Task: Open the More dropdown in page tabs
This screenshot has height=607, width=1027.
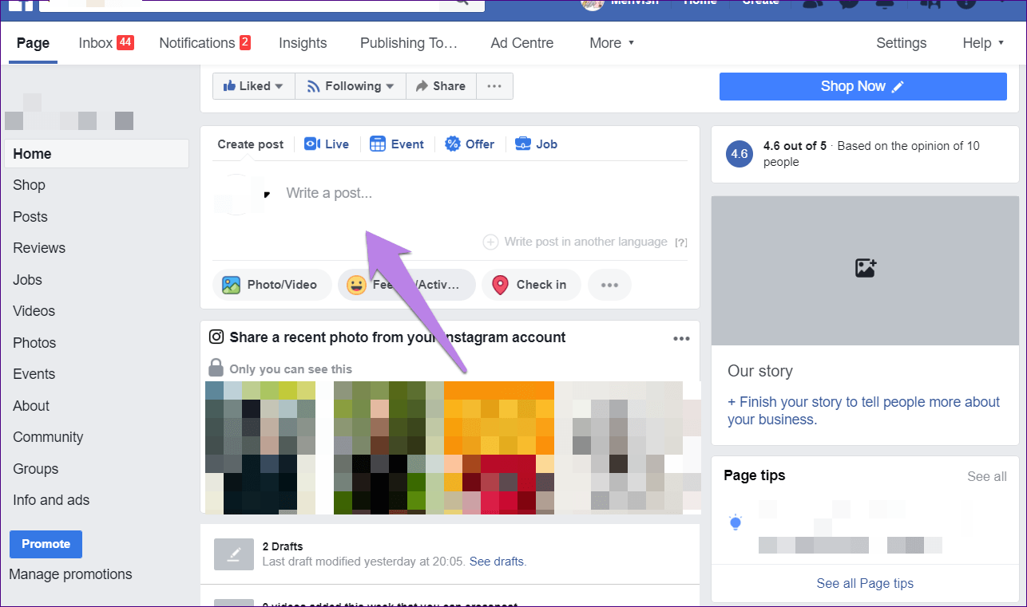Action: point(612,43)
